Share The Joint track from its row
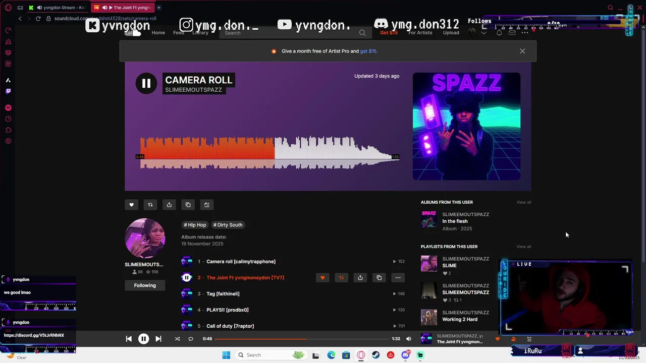 pos(360,278)
